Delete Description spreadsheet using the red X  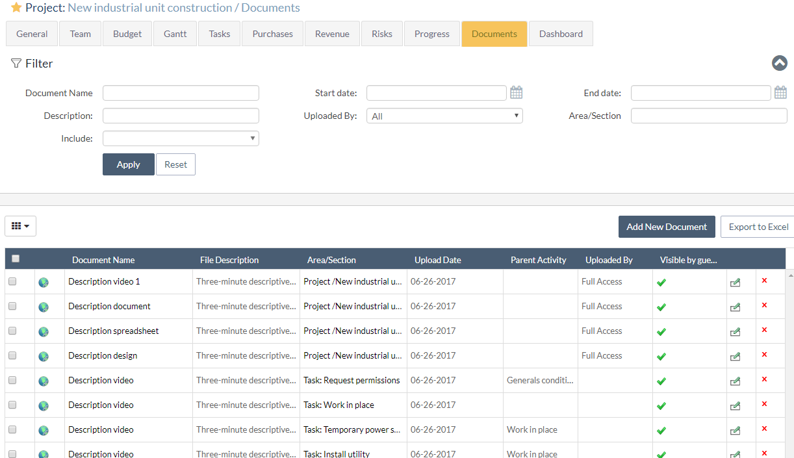(x=765, y=331)
